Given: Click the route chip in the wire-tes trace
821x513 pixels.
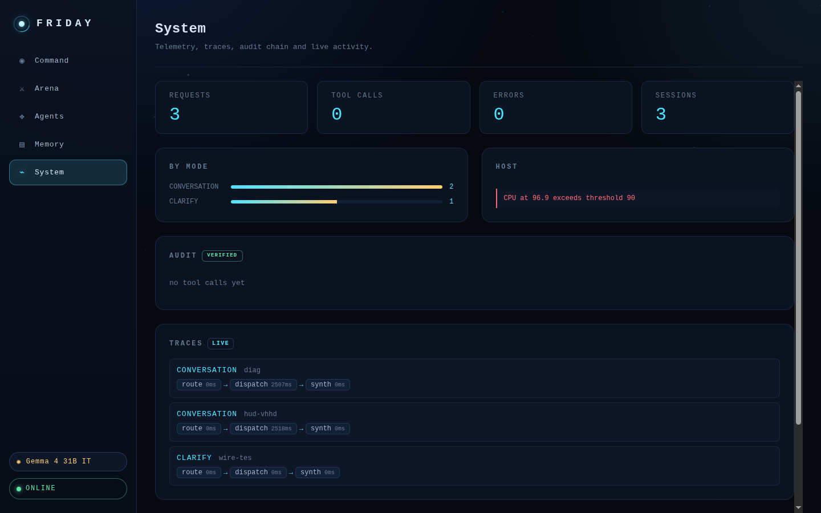Looking at the screenshot, I should [x=199, y=473].
